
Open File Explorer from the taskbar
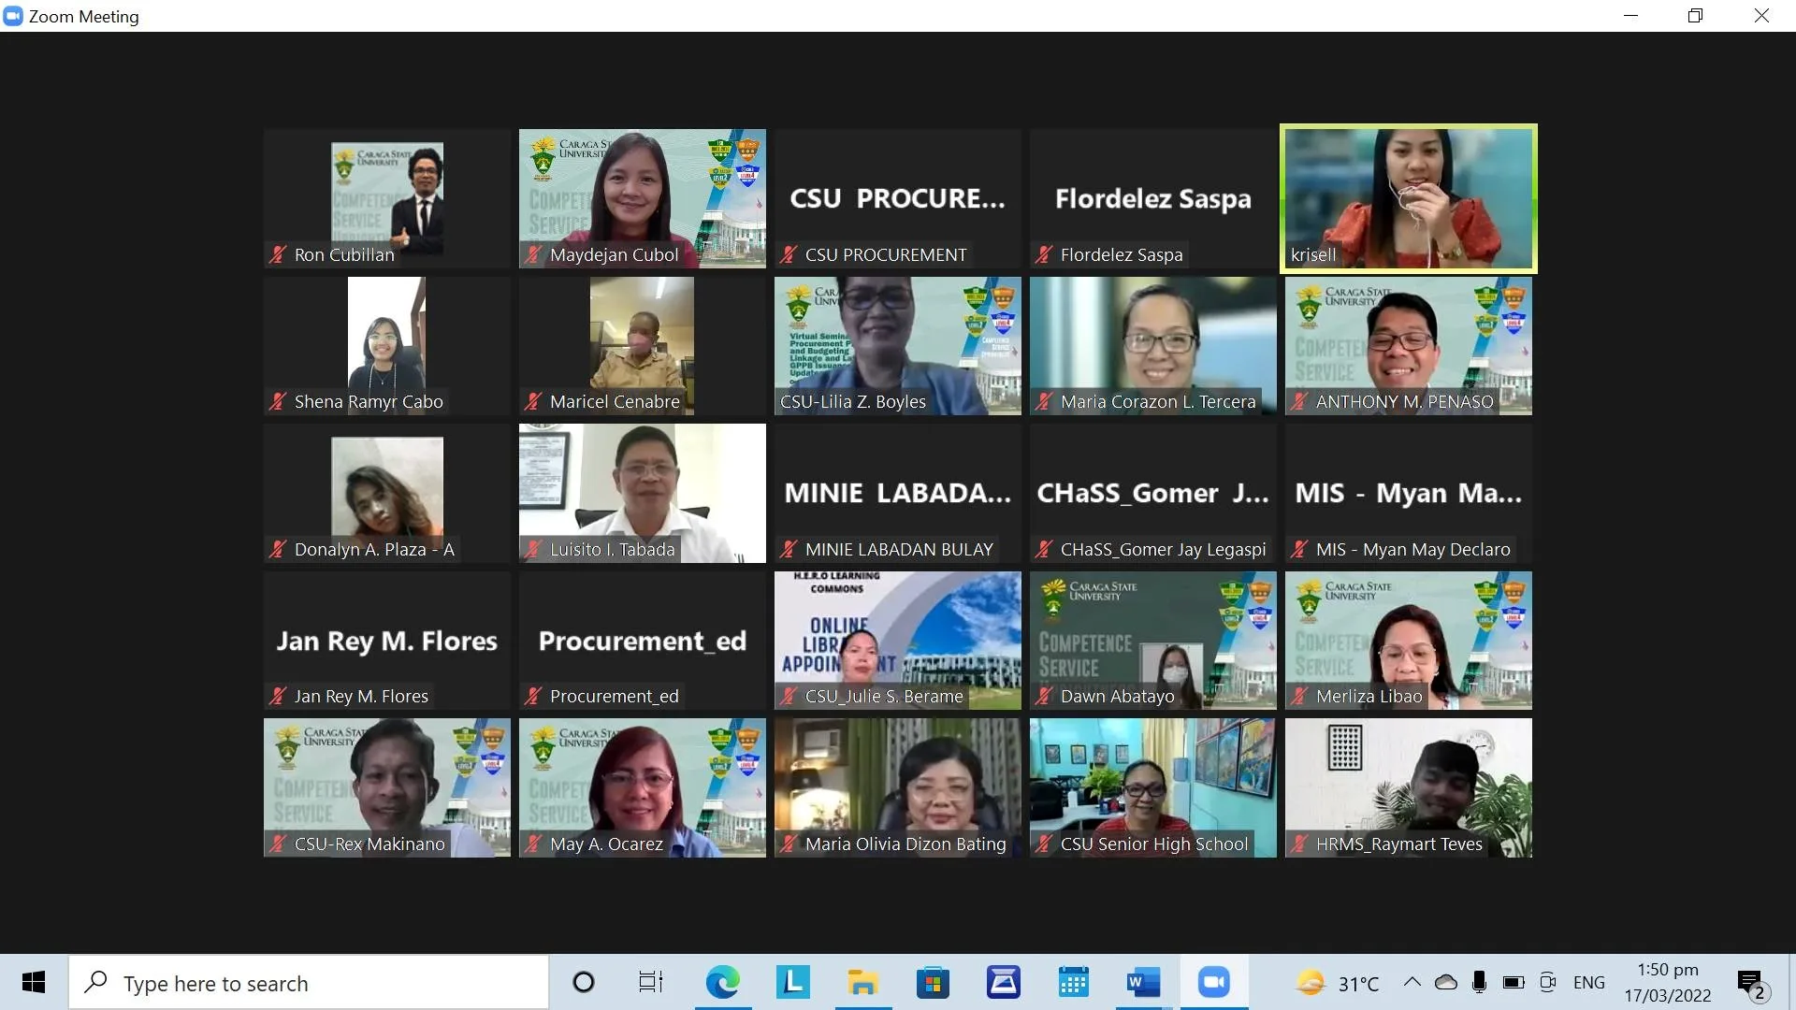(862, 983)
